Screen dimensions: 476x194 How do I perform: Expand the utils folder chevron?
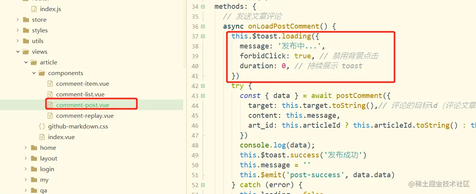pos(18,41)
